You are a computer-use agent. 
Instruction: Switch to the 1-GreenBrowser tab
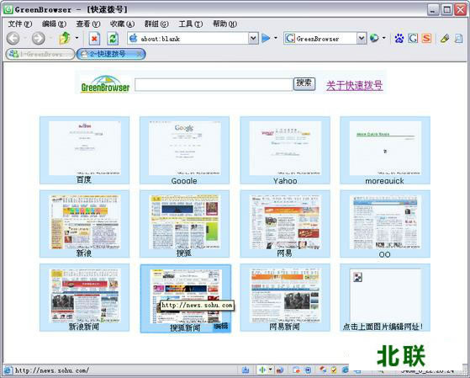click(40, 54)
